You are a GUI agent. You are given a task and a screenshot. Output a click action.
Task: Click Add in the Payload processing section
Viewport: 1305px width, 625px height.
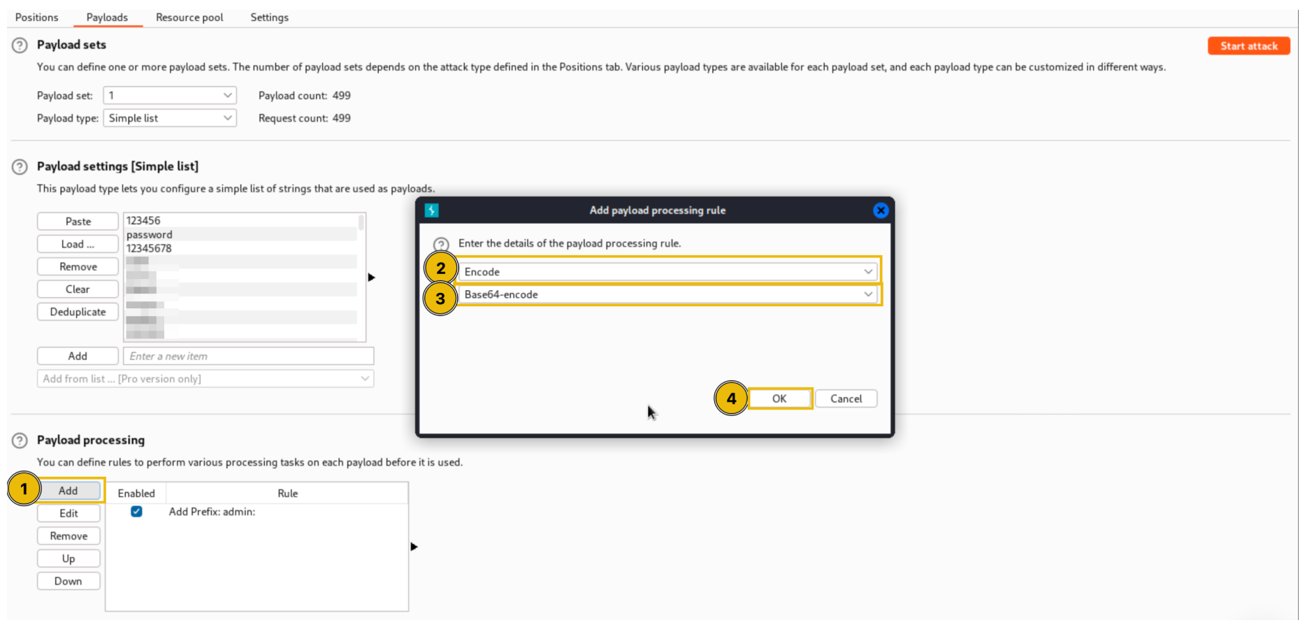69,491
